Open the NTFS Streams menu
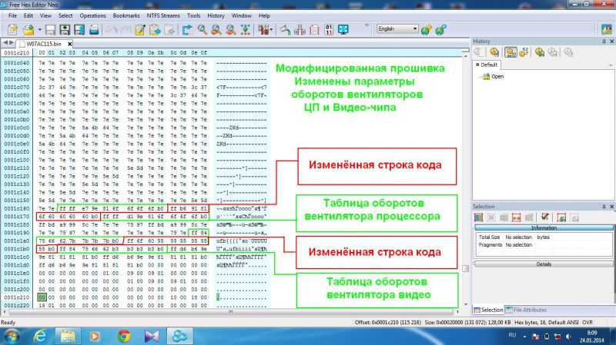This screenshot has height=345, width=616. (x=163, y=15)
